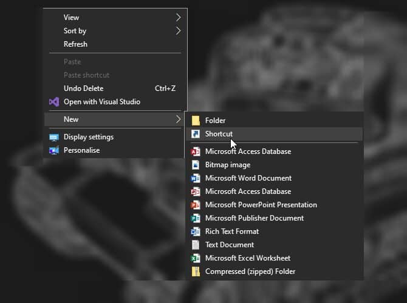Click the Compressed (zipped) Folder icon
This screenshot has width=407, height=303.
pos(196,271)
